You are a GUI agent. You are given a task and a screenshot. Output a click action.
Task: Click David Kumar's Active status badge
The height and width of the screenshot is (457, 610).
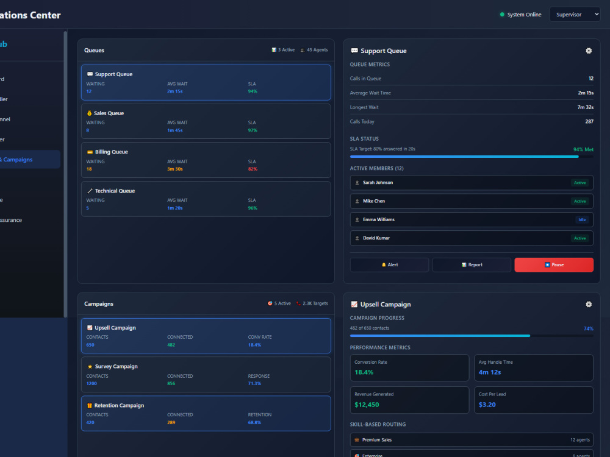tap(579, 238)
